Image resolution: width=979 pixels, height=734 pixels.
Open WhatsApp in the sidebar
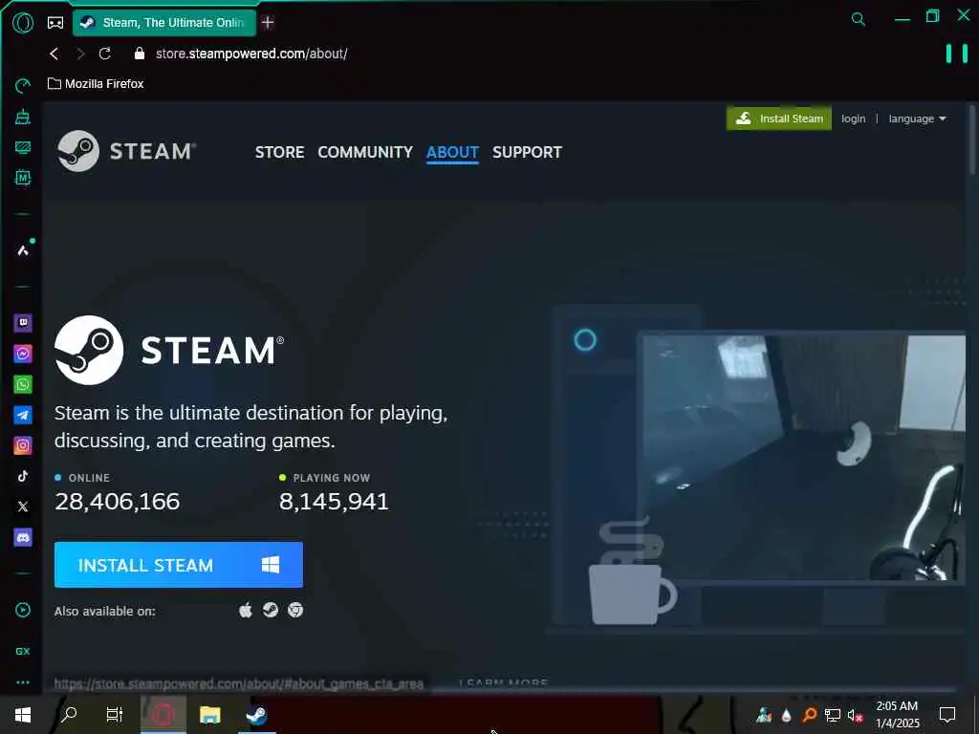click(23, 384)
